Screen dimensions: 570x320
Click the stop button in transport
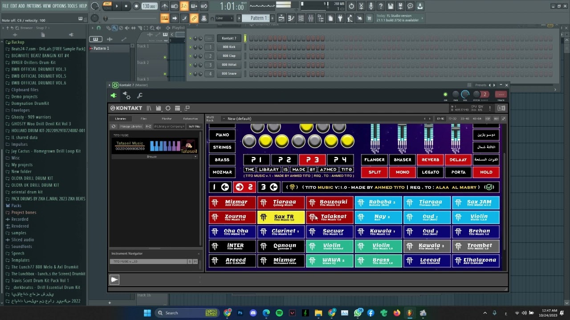click(x=126, y=6)
